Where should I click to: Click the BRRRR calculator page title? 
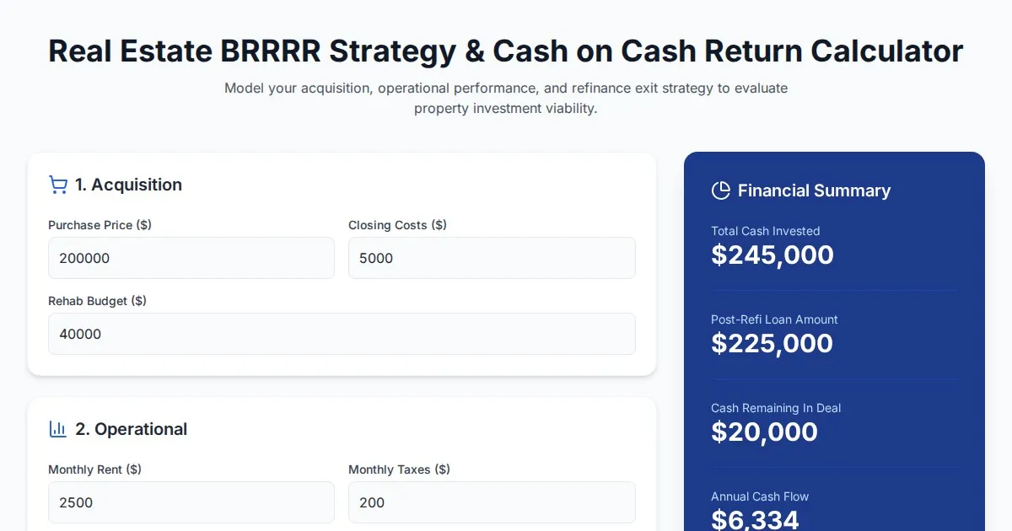(x=506, y=51)
